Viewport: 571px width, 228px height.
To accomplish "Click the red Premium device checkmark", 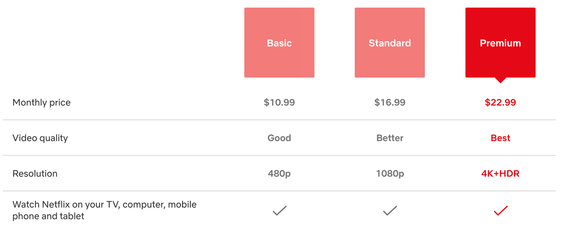I will (501, 211).
